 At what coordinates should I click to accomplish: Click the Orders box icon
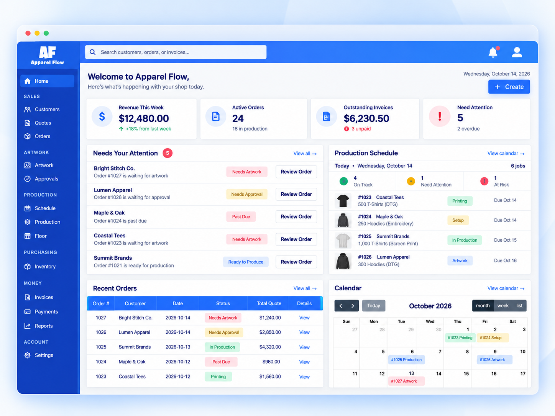[x=28, y=136]
